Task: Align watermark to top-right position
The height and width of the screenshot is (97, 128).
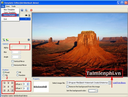Action: (x=12, y=83)
